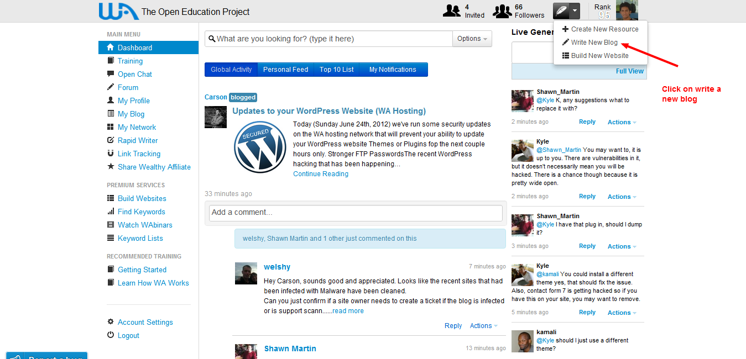Click kamali's avatar in live chat
Screen dimensions: 746x359
click(x=523, y=341)
